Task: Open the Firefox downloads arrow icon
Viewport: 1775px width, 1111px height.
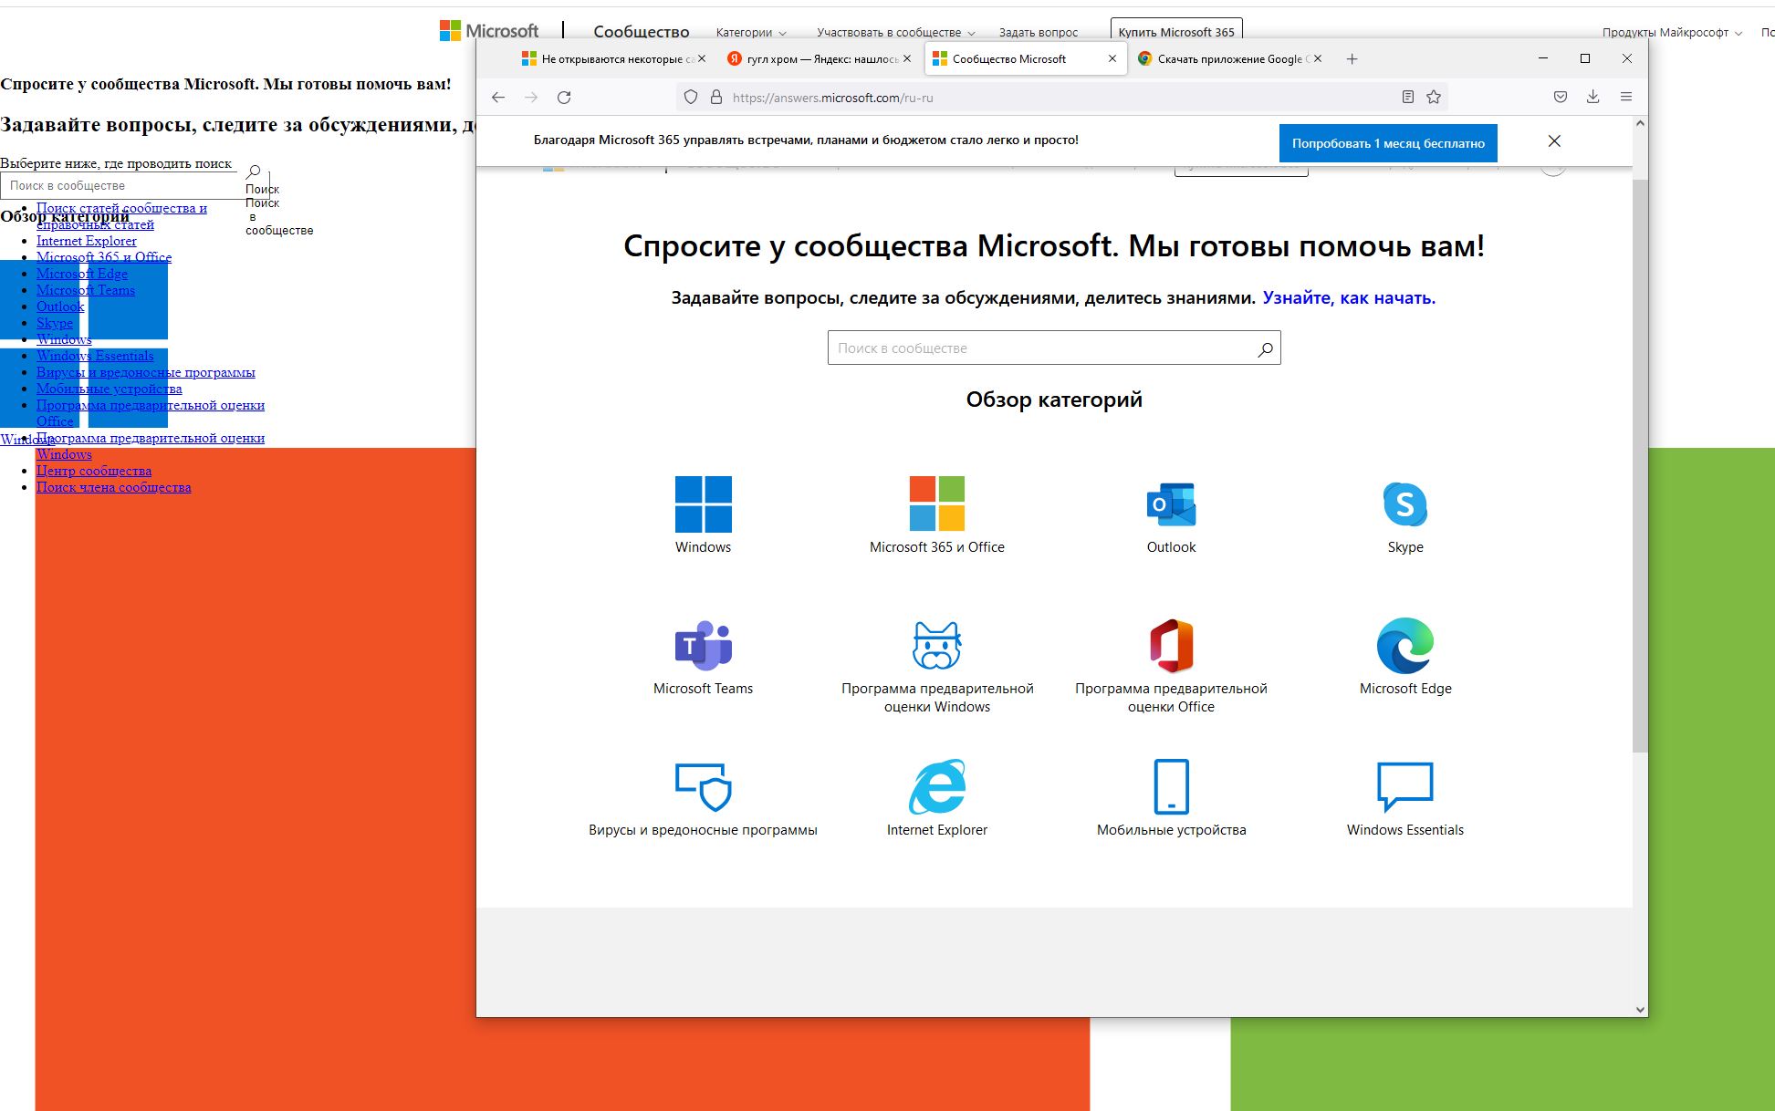Action: [1592, 98]
